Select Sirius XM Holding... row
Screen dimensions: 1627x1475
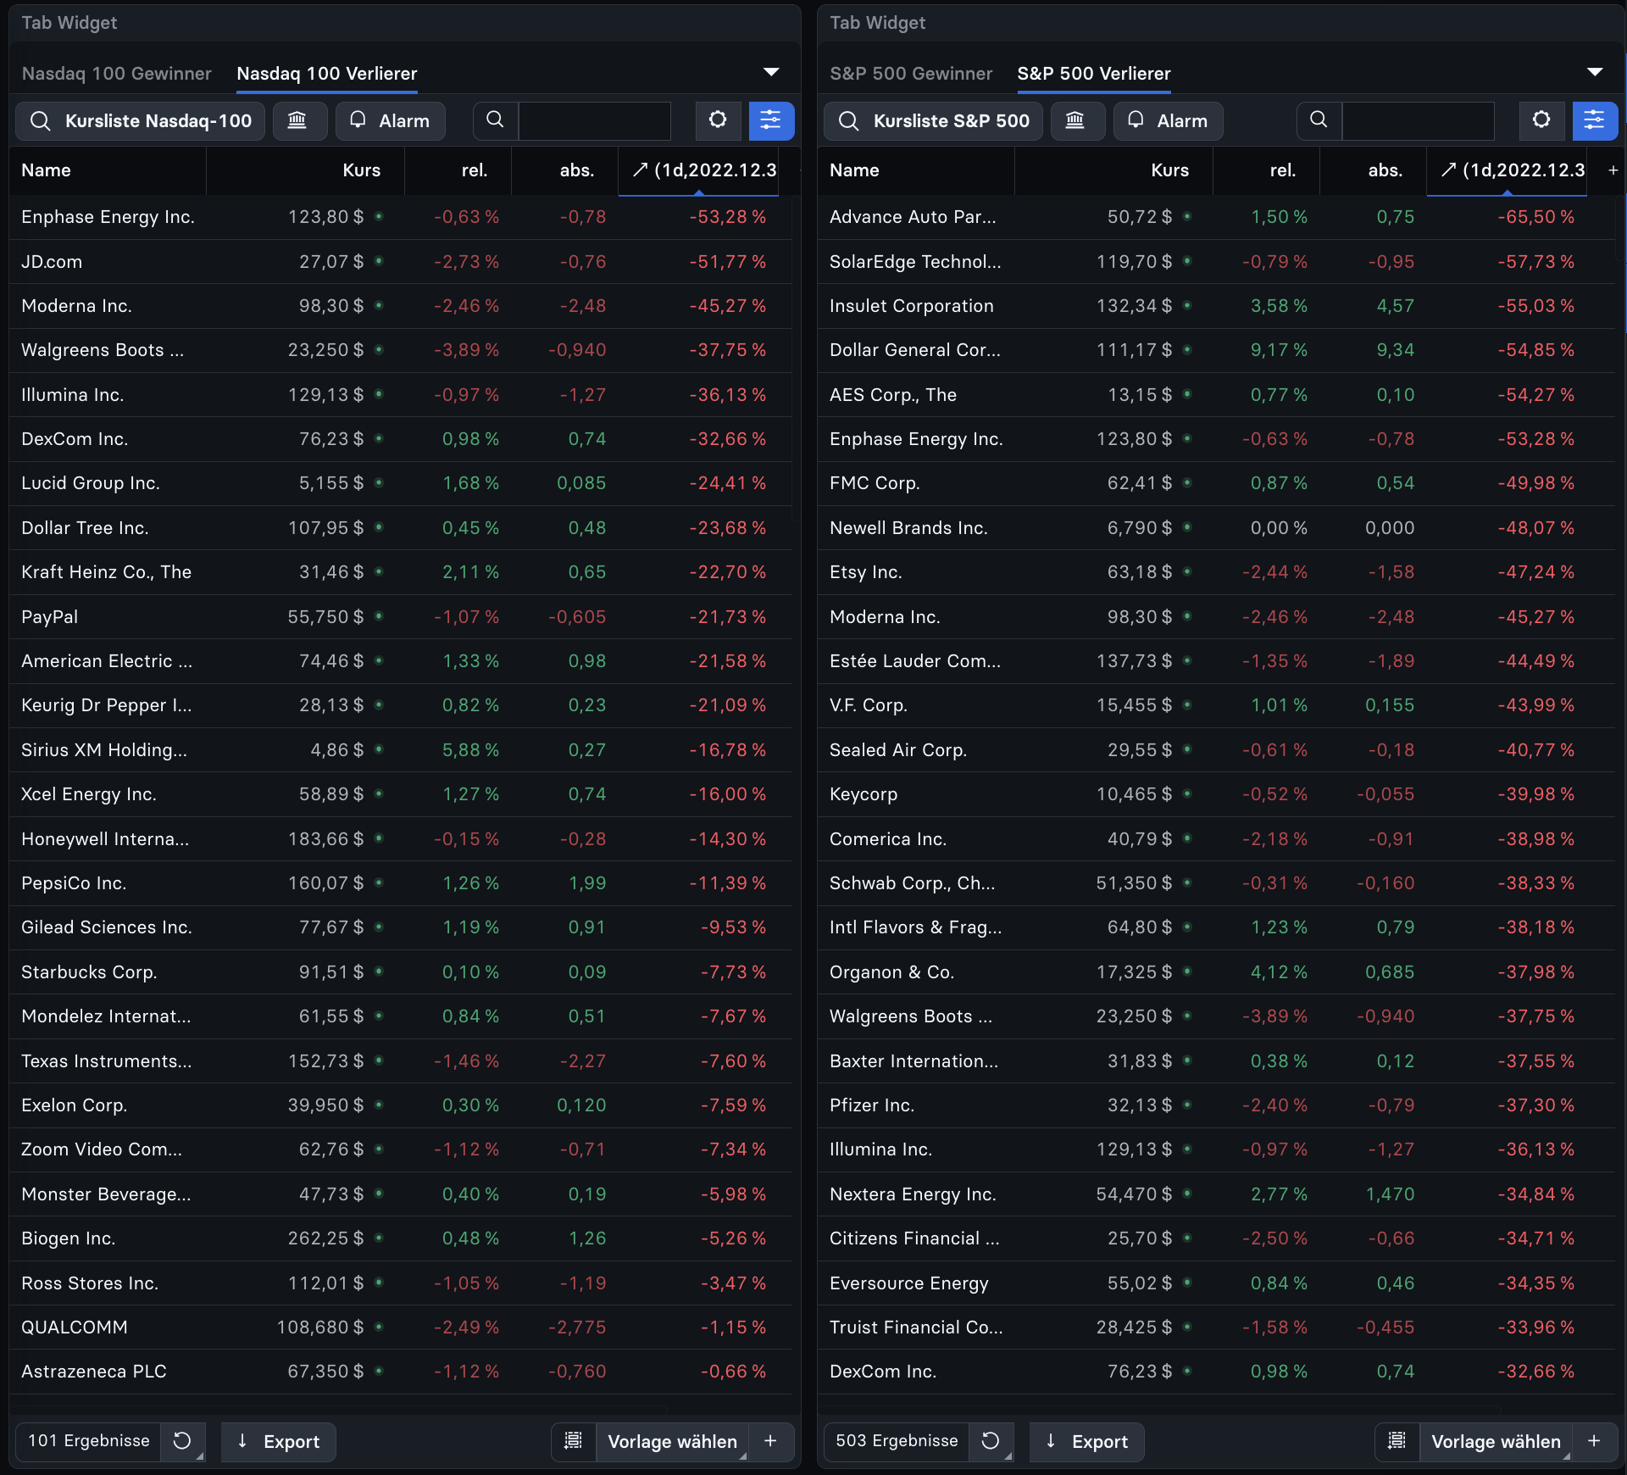click(x=400, y=750)
